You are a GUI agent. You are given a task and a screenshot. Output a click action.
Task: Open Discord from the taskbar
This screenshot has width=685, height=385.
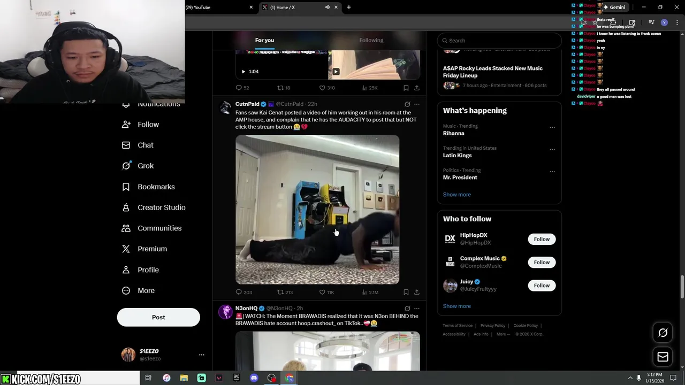pos(254,378)
